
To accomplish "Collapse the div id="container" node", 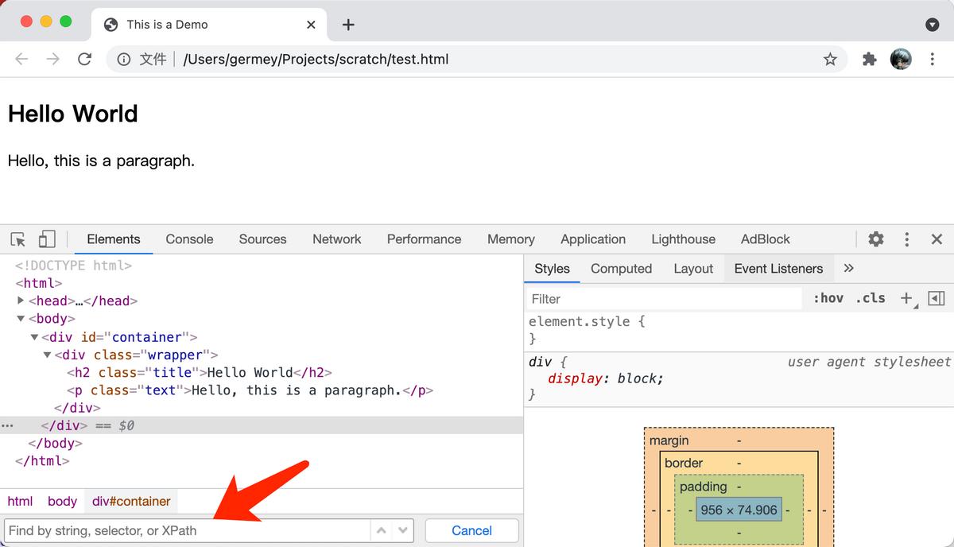I will 34,337.
